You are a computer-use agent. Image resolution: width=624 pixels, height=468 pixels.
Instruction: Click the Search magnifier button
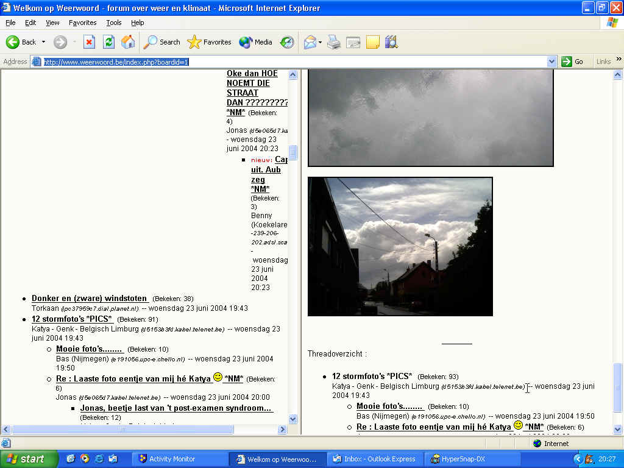161,42
